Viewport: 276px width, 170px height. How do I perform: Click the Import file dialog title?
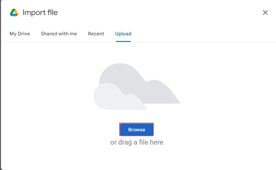click(x=40, y=13)
